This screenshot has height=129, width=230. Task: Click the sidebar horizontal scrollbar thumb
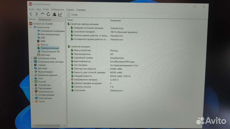coord(47,125)
